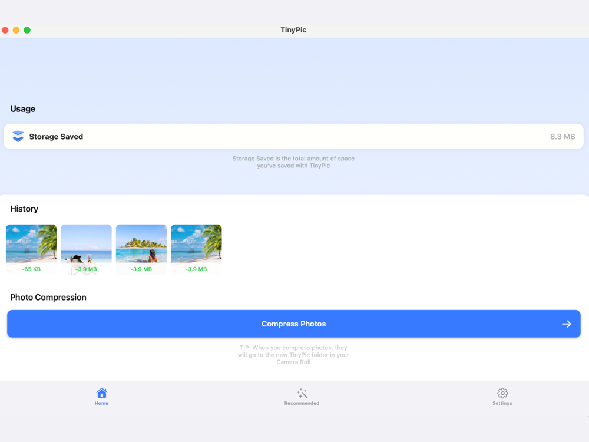
Task: Click the Usage heading
Action: point(22,109)
